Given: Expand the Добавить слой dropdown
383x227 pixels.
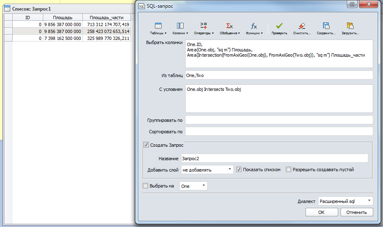Looking at the screenshot, I should click(207, 170).
